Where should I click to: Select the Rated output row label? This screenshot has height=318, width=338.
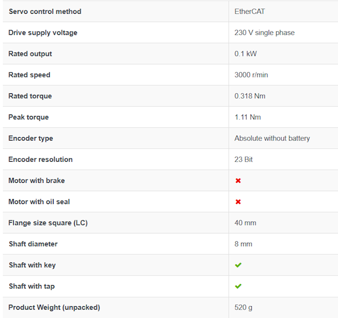pos(30,54)
